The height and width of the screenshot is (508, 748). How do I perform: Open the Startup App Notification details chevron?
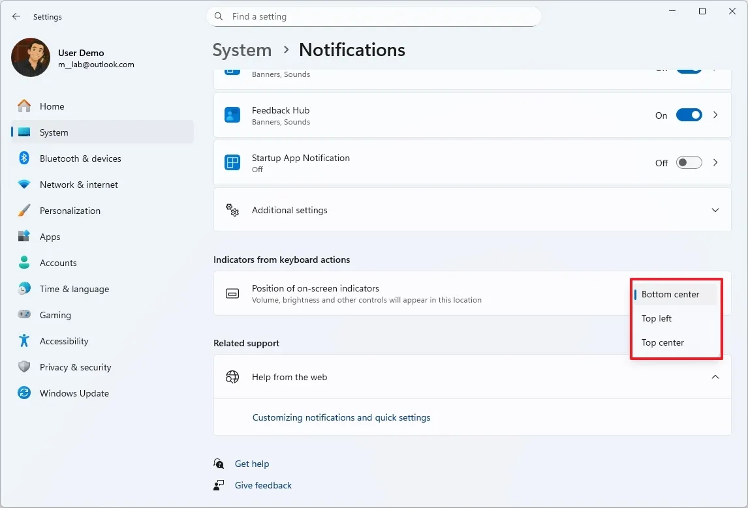tap(716, 162)
